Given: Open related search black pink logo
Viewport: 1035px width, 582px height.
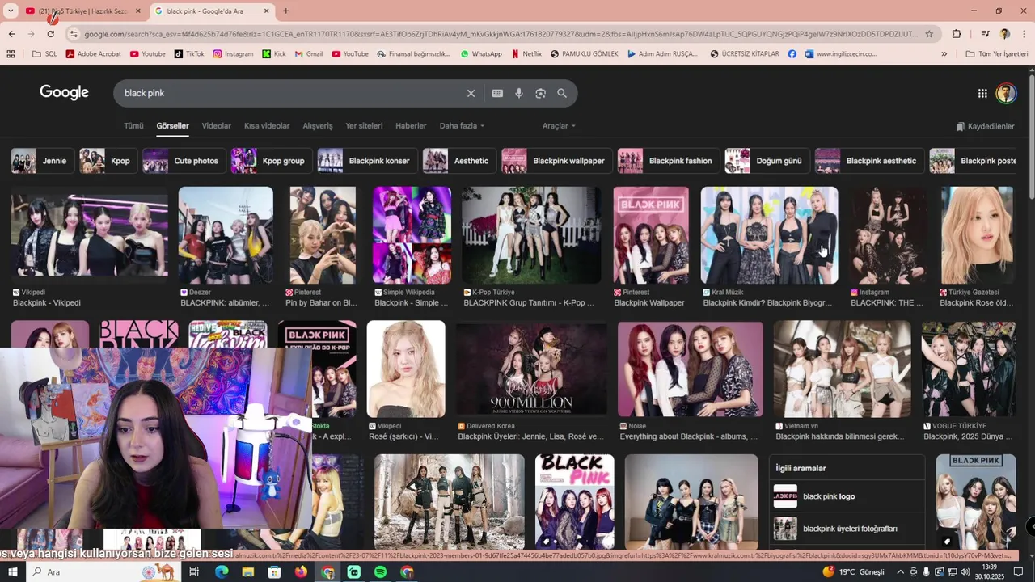Looking at the screenshot, I should pyautogui.click(x=847, y=496).
